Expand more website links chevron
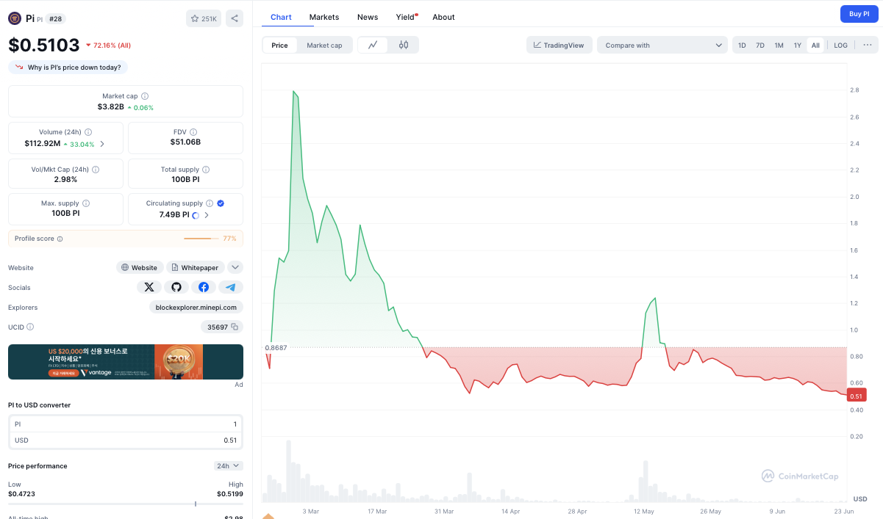Screen dimensions: 883x519 coord(235,267)
